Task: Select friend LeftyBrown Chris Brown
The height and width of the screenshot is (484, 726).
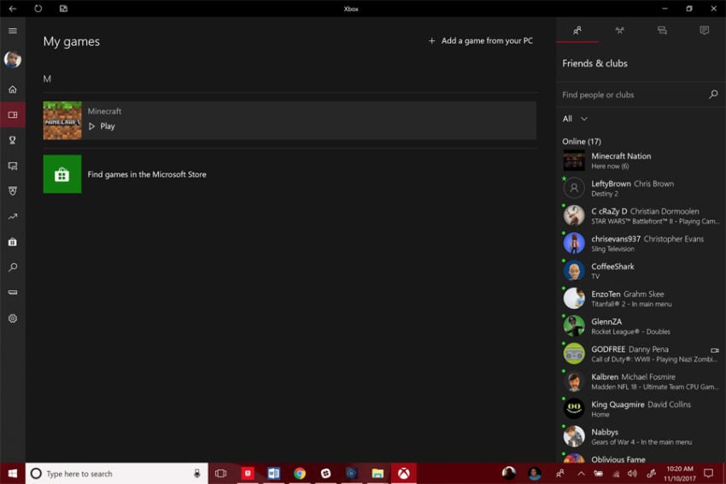Action: pos(641,189)
